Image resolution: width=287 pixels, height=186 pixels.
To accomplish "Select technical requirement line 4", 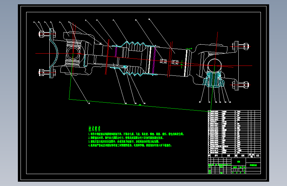I will (130, 145).
